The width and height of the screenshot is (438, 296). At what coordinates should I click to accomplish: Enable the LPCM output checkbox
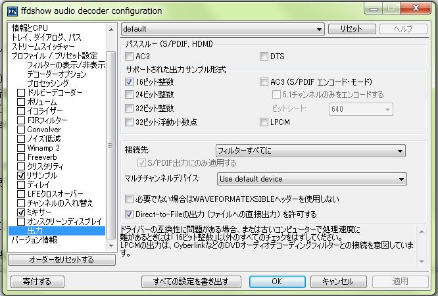click(264, 122)
